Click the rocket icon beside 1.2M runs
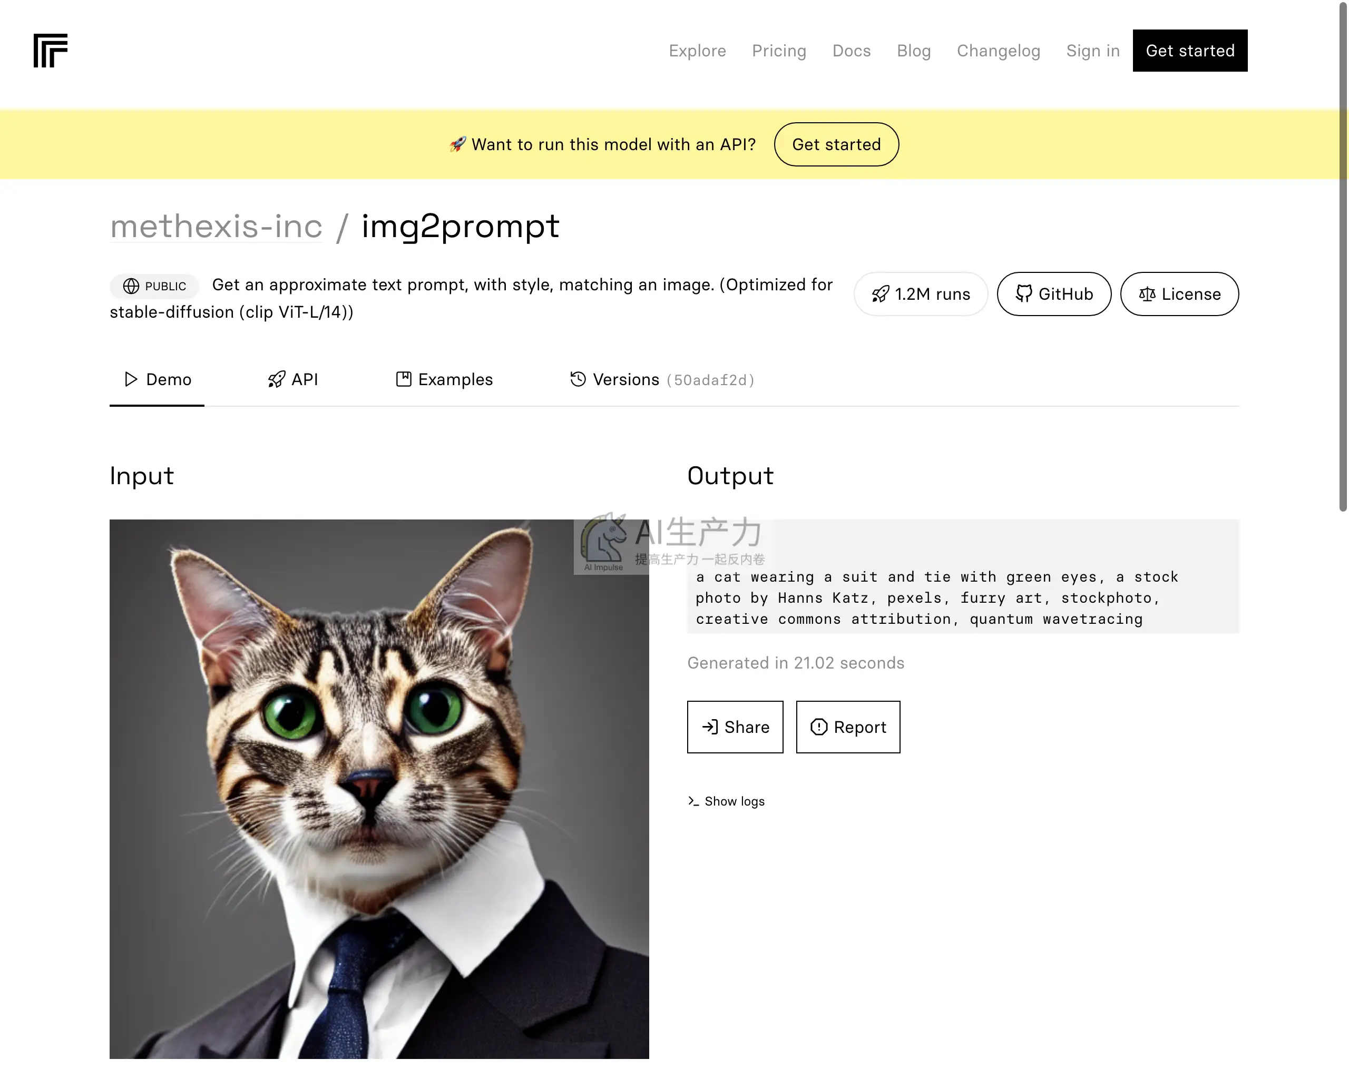1349x1079 pixels. [x=881, y=294]
